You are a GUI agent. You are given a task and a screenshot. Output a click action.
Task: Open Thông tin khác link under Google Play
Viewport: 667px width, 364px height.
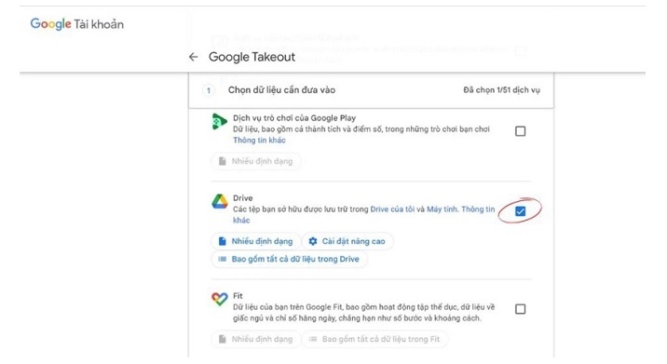[259, 140]
